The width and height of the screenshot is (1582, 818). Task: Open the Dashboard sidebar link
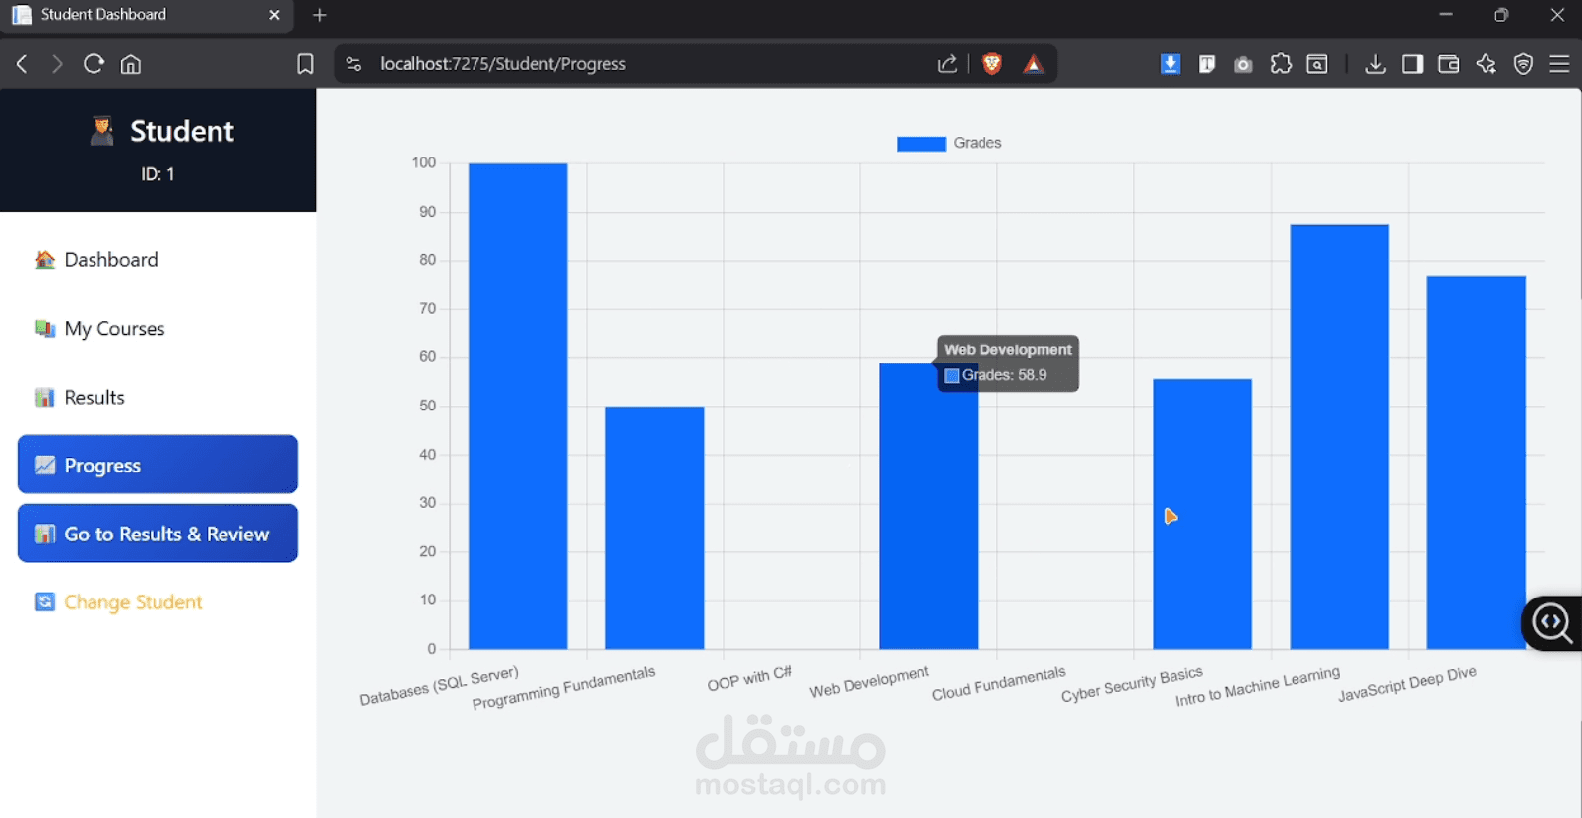click(96, 259)
